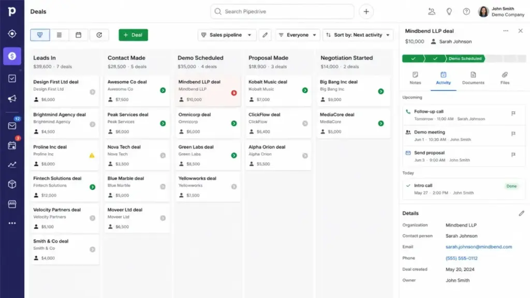Viewport: 530px width, 298px height.
Task: Open More options dots in sidebar
Action: pyautogui.click(x=12, y=223)
